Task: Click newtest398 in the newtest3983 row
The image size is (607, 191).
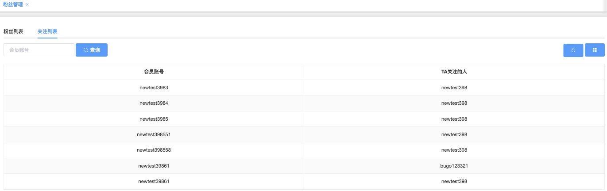Action: click(x=454, y=88)
